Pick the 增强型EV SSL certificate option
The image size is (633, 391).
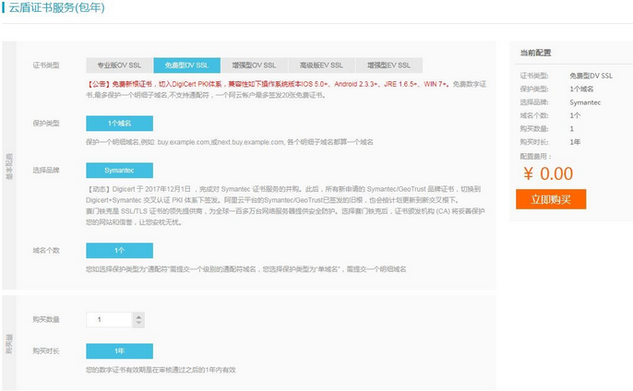[388, 65]
